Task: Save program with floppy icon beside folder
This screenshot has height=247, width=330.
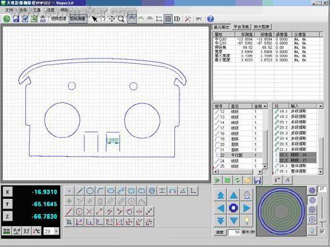Action: (257, 180)
